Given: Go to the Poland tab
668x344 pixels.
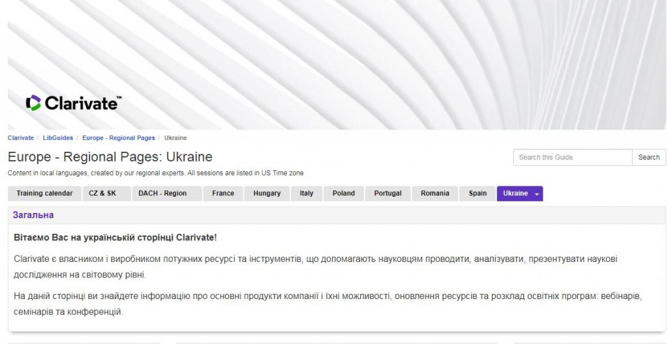Looking at the screenshot, I should 344,193.
